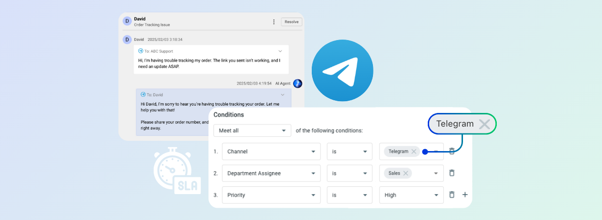
Task: Remove Telegram chip in Channel value field
Action: pos(414,152)
